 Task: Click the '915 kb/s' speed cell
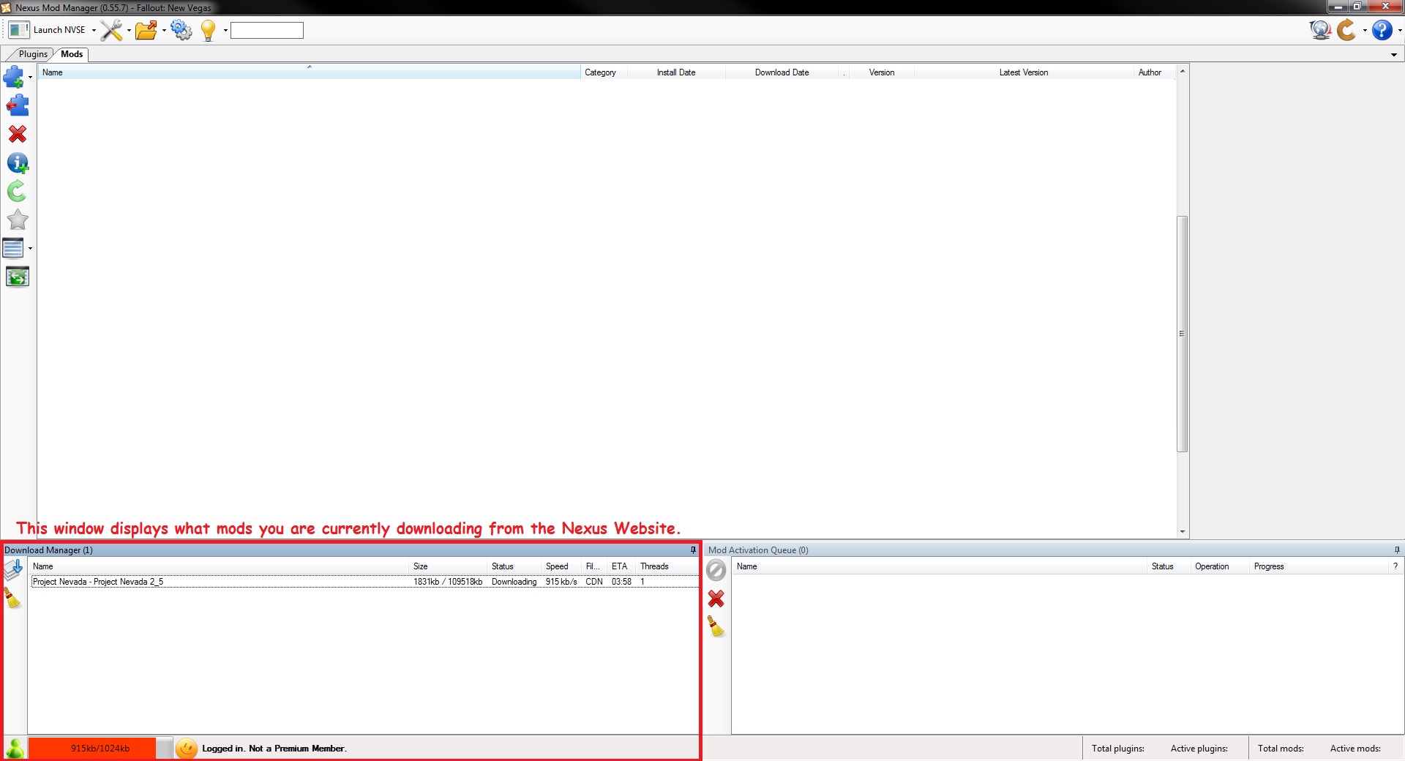click(561, 582)
